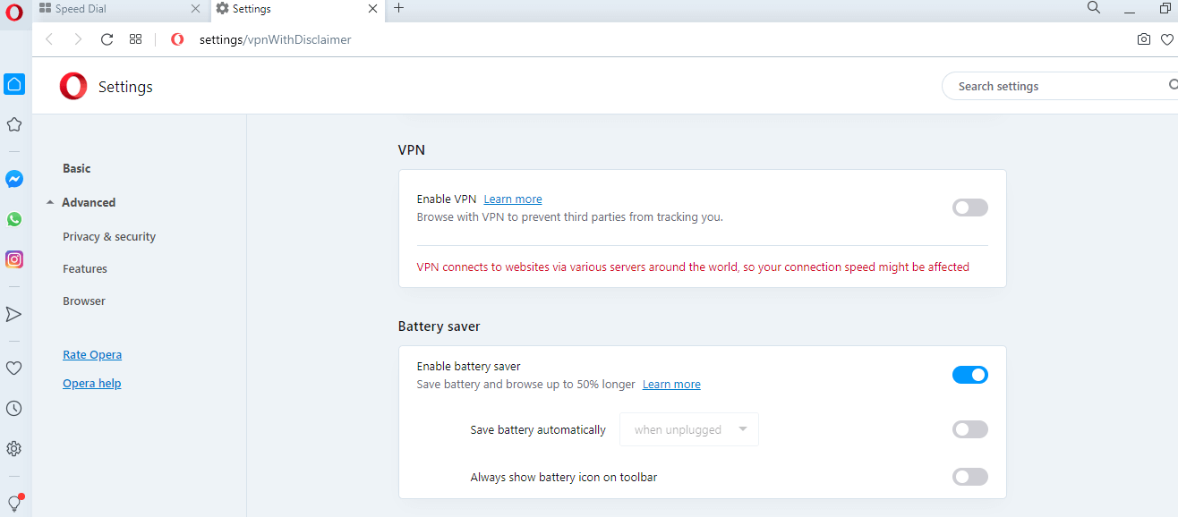Reload the current page
Viewport: 1178px width, 517px height.
107,39
